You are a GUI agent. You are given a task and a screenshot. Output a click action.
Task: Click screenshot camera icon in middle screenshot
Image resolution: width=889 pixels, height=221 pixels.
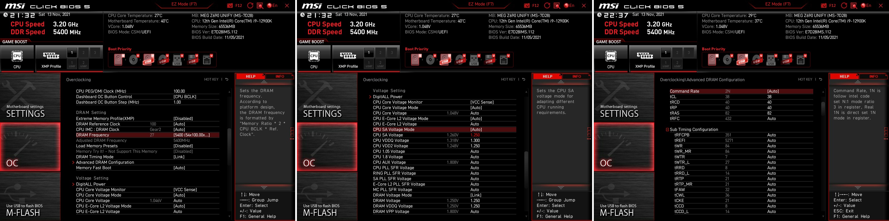click(527, 5)
